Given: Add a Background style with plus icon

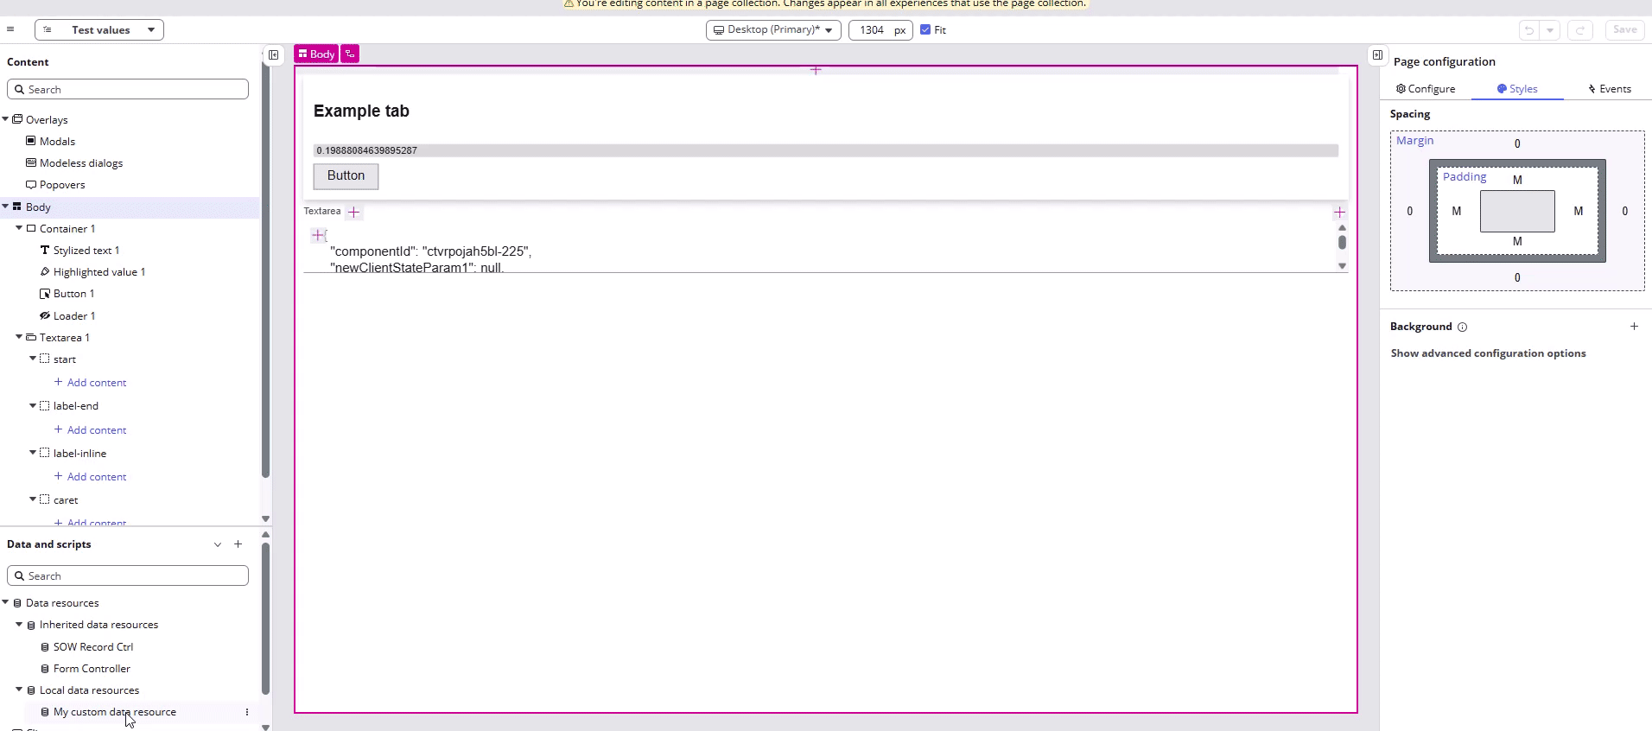Looking at the screenshot, I should [1634, 327].
